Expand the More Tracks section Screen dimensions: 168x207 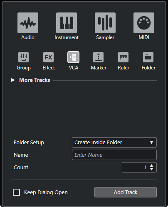point(13,80)
